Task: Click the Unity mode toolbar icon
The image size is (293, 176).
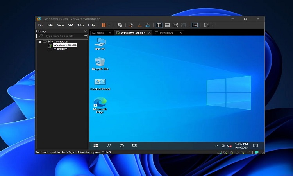Action: tap(184, 25)
